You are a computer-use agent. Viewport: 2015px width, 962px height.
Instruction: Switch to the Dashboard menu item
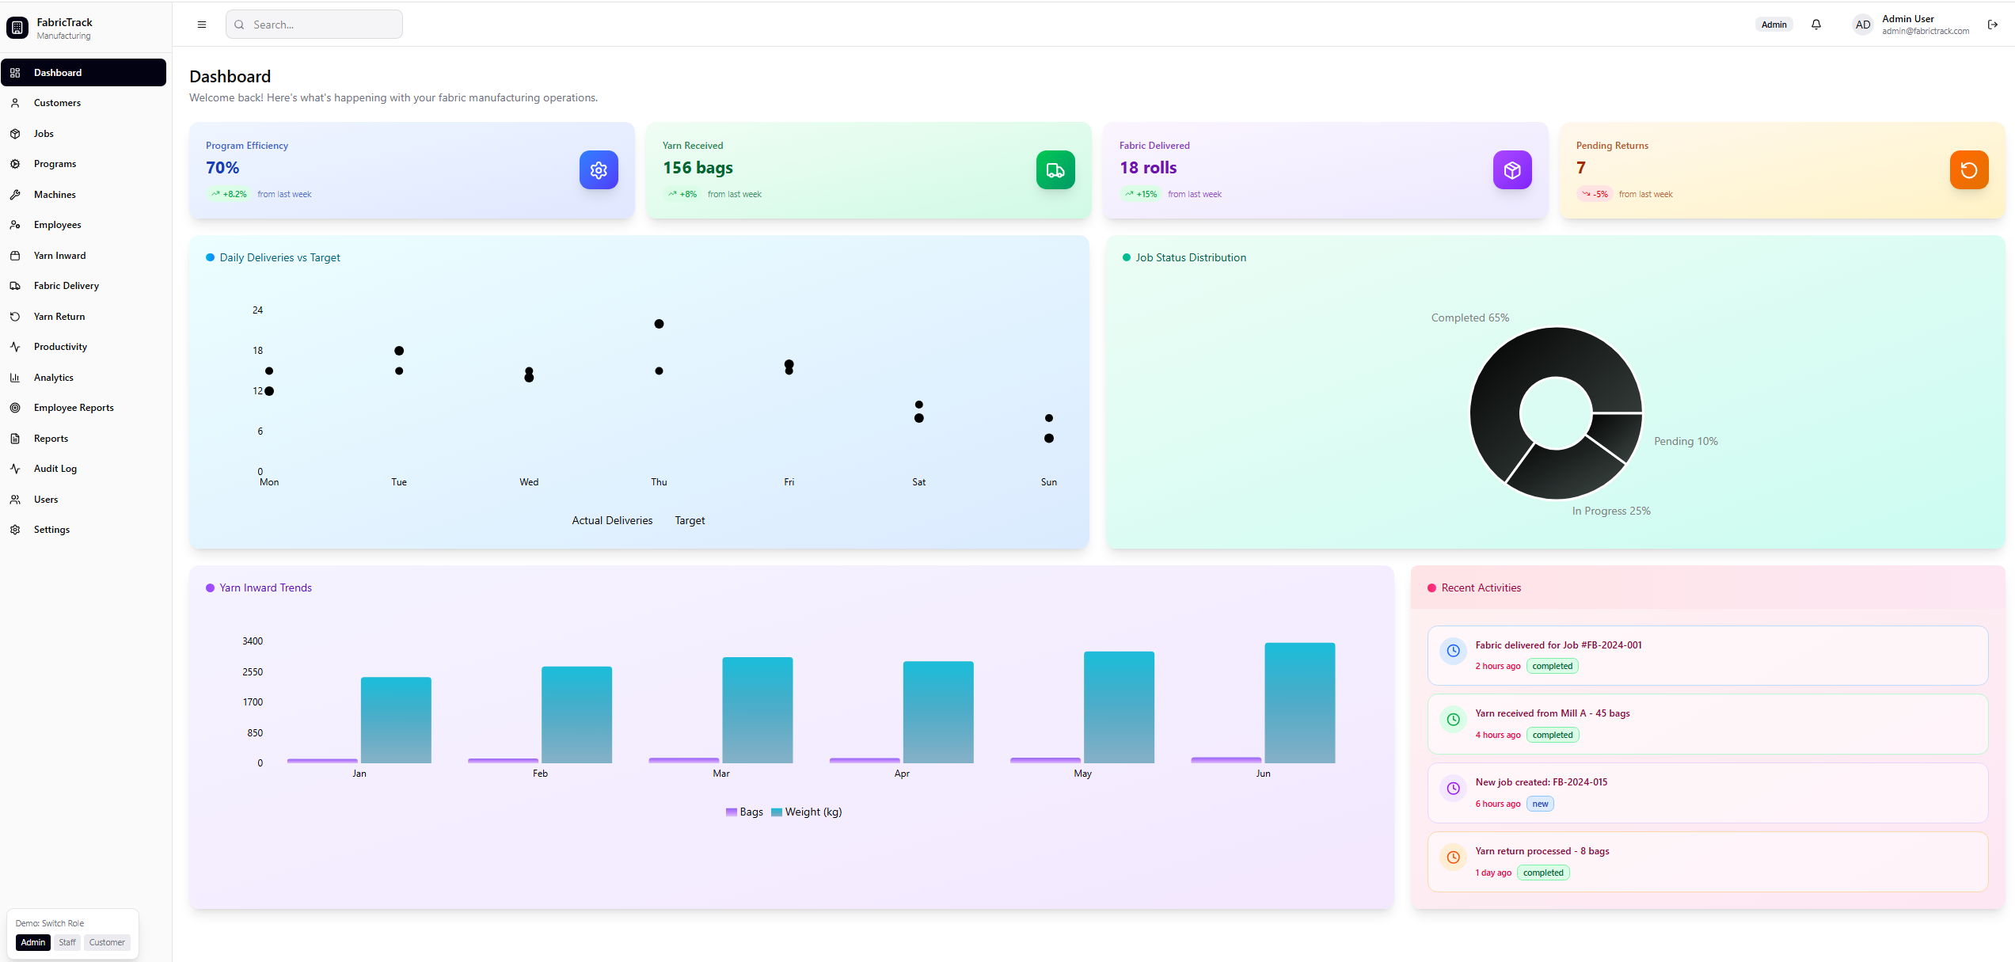tap(57, 72)
